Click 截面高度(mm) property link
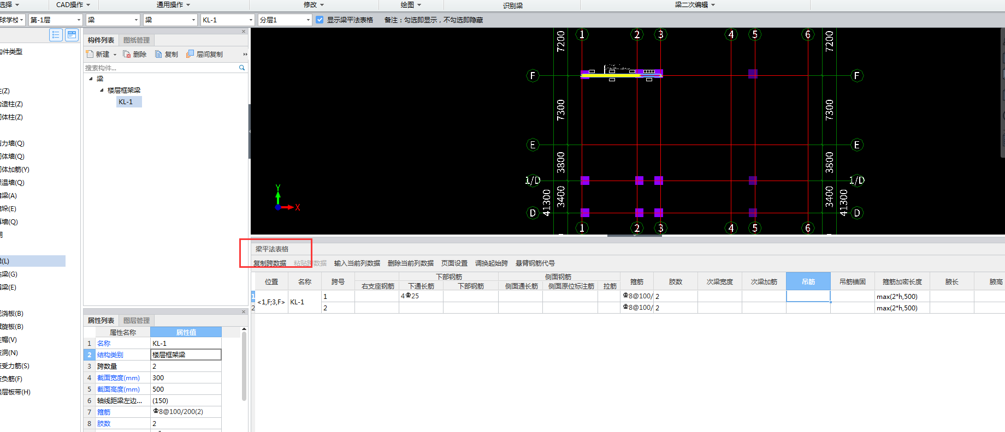This screenshot has width=1005, height=432. (119, 389)
